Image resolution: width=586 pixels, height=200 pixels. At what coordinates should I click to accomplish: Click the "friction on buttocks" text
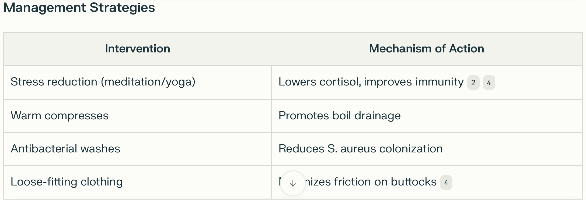(x=385, y=182)
